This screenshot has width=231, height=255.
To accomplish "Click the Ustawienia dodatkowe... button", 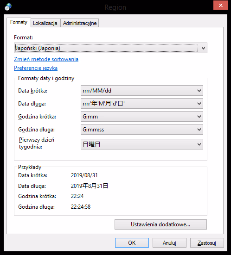I will 160,224.
